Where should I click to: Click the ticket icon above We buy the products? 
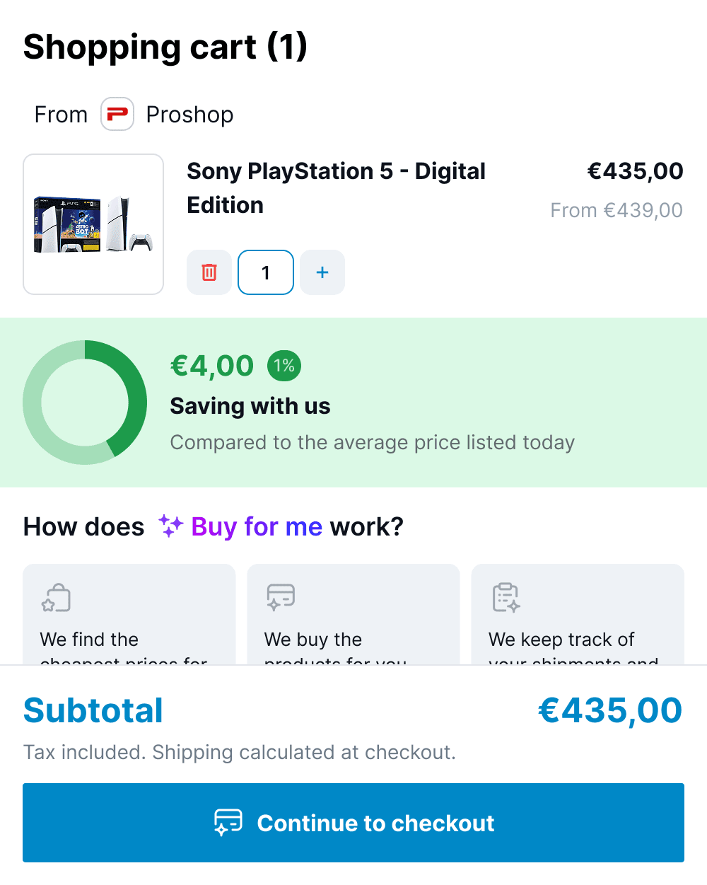pyautogui.click(x=279, y=596)
